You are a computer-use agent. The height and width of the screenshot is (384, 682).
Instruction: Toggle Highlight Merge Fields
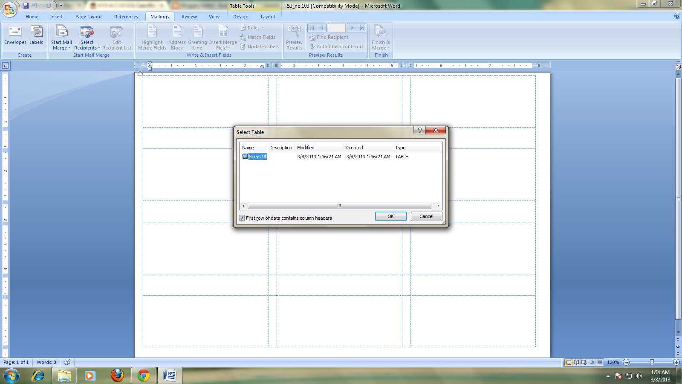(x=152, y=38)
